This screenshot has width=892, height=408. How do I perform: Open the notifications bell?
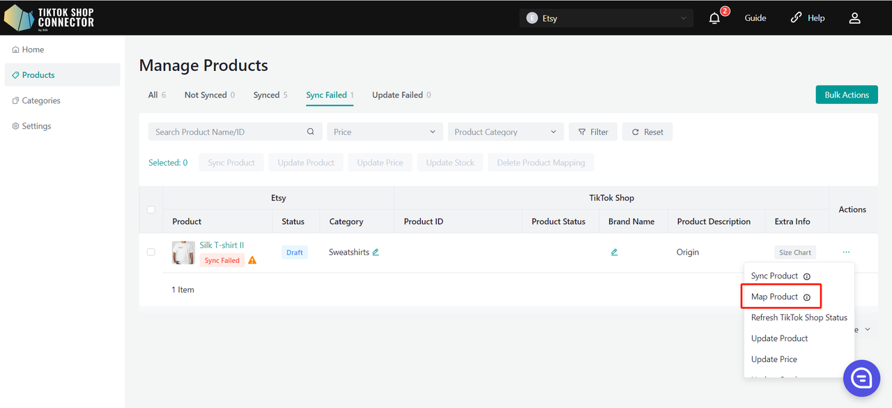pos(714,18)
